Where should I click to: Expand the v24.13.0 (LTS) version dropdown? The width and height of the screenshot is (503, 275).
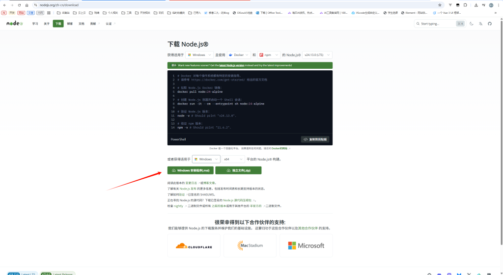click(317, 55)
